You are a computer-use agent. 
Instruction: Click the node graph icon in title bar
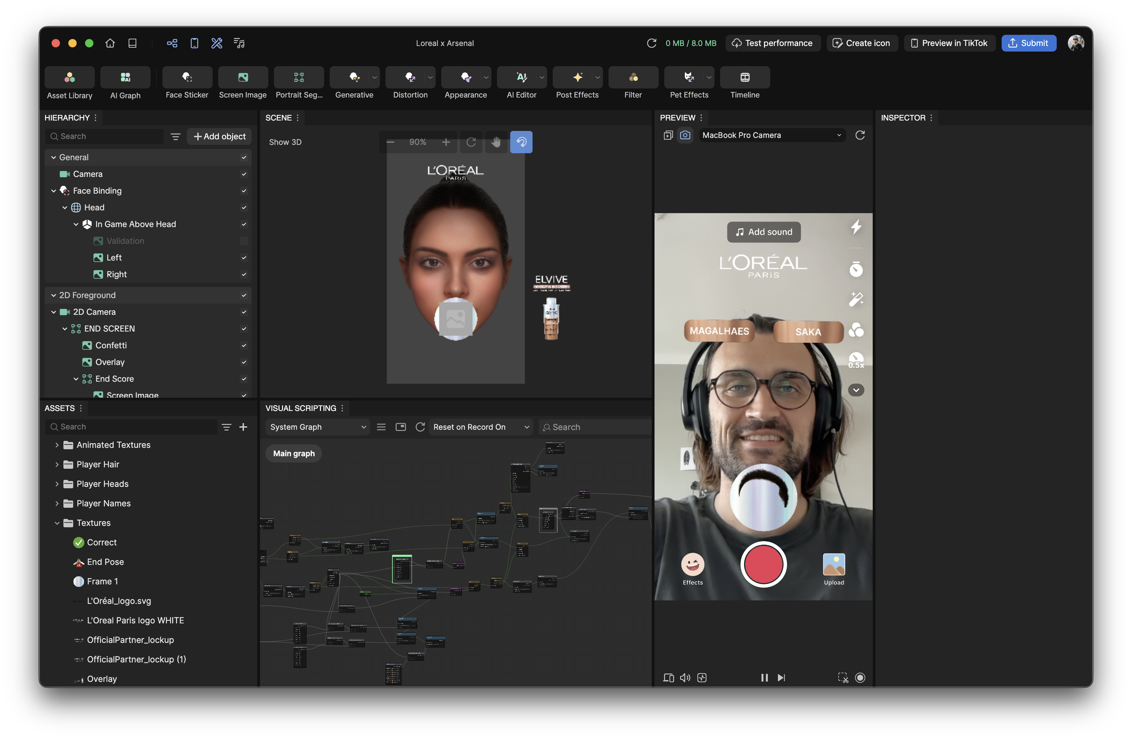pos(172,43)
